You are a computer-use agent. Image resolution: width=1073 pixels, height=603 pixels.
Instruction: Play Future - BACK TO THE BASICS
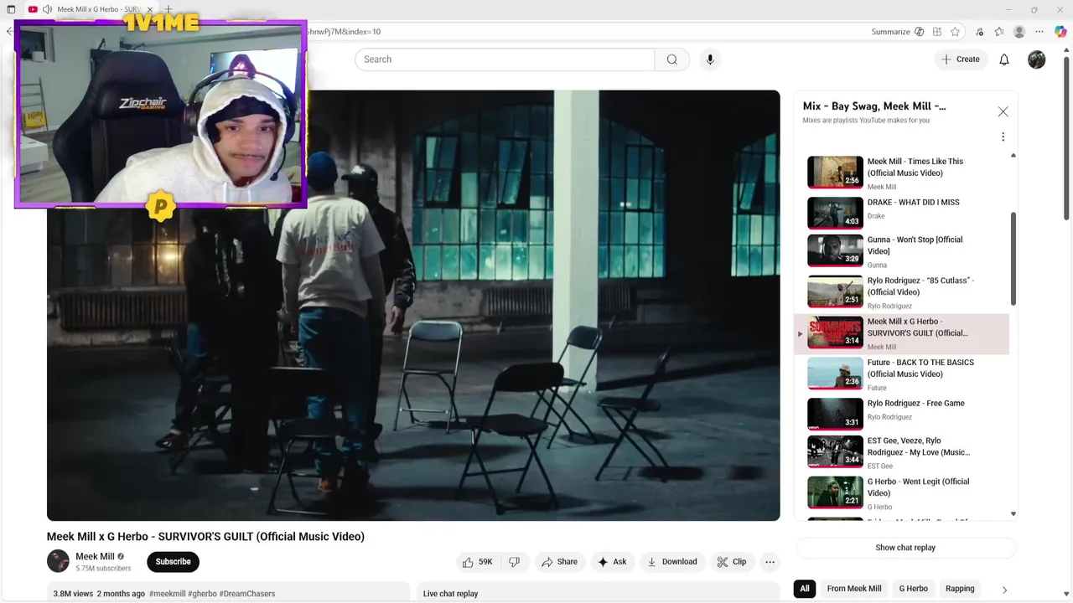[902, 374]
